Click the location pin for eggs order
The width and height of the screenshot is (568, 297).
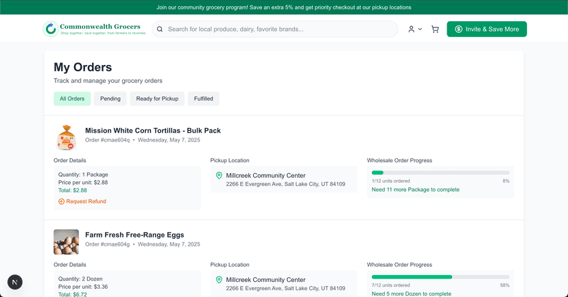point(219,280)
